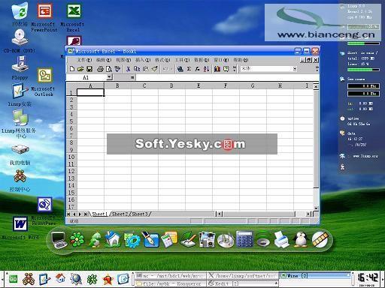Click the horizontal scrollbar right arrow
The width and height of the screenshot is (385, 288).
(308, 214)
